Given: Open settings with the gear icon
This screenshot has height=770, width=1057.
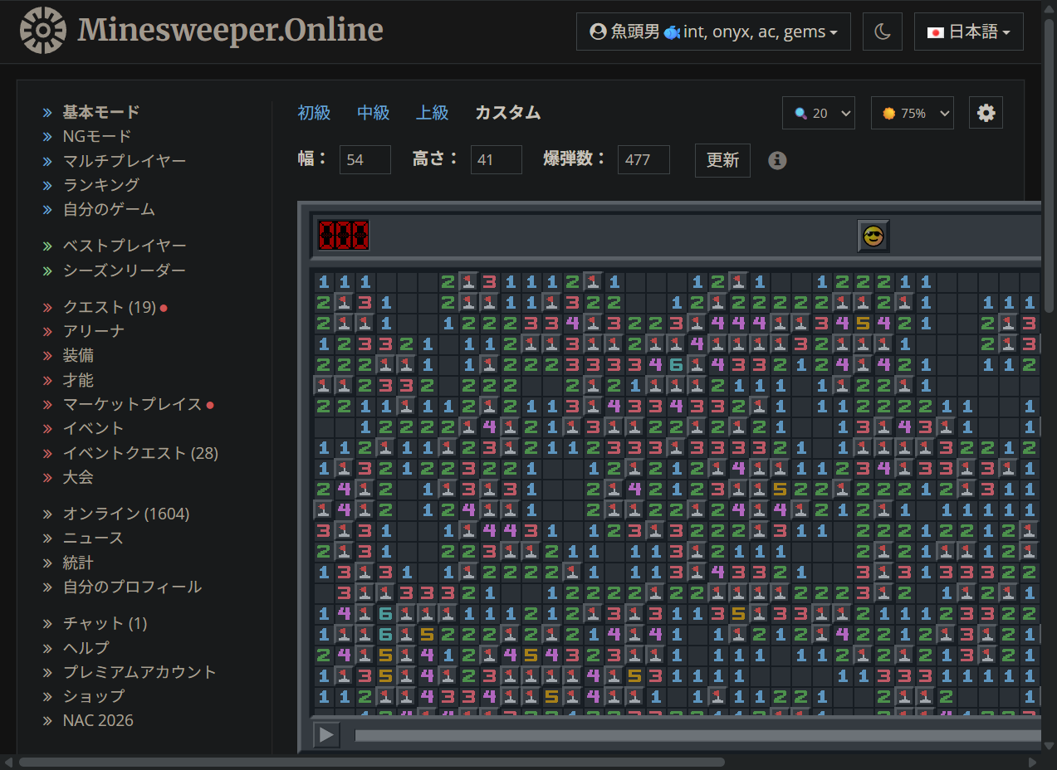Looking at the screenshot, I should [986, 113].
